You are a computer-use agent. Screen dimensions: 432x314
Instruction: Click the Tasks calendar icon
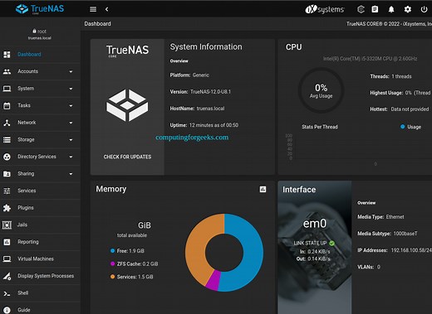[x=7, y=106]
